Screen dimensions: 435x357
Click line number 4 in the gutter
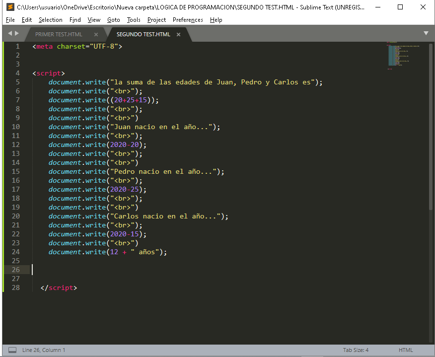point(17,73)
